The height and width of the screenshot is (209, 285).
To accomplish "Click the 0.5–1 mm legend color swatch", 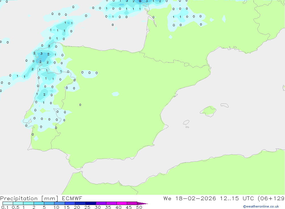I will tap(18, 203).
